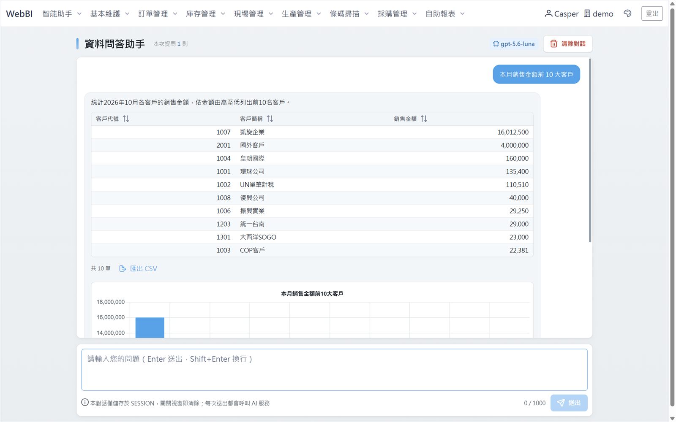This screenshot has width=676, height=422.
Task: Click the 登出 logout button
Action: point(652,14)
